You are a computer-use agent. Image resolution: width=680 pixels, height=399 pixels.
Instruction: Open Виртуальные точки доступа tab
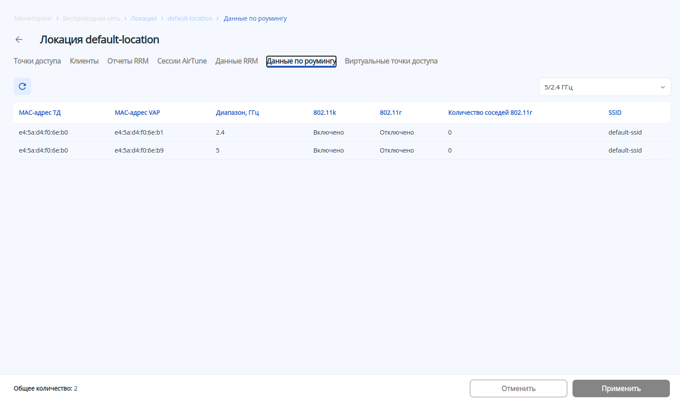pos(391,61)
